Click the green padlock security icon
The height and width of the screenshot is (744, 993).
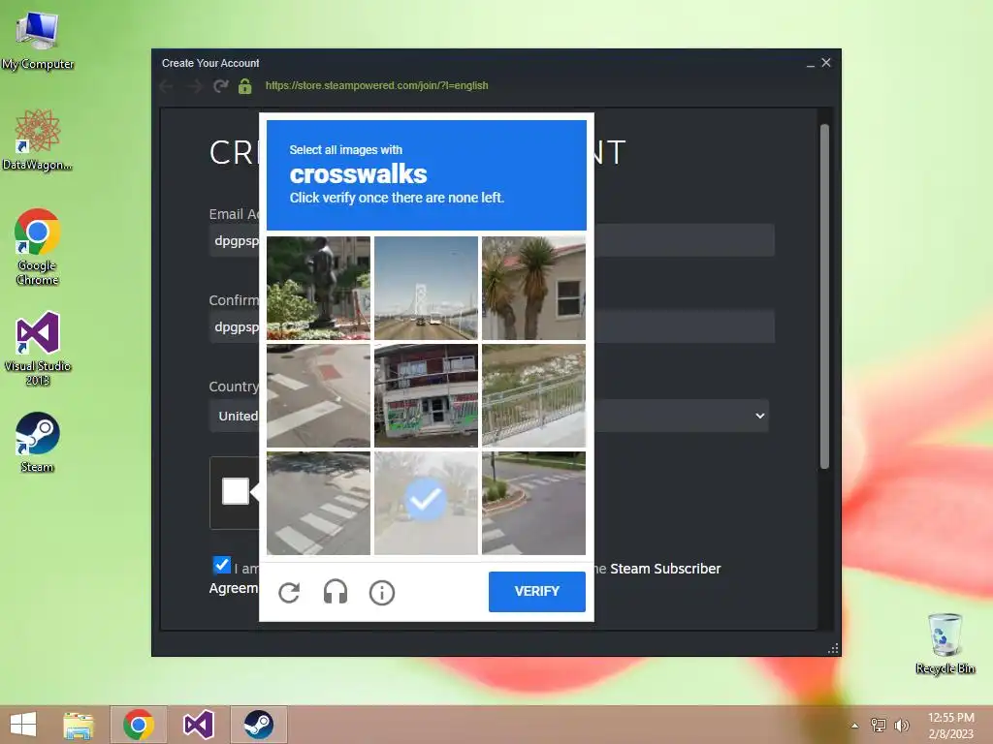tap(245, 86)
